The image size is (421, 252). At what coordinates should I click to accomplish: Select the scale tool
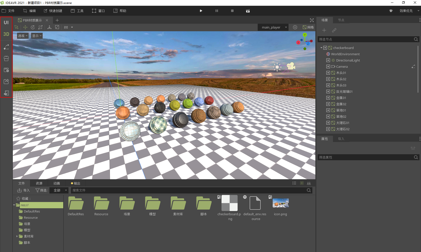point(40,27)
